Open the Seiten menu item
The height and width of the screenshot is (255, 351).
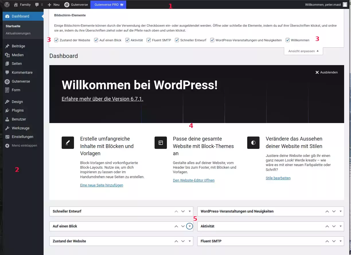23,64
